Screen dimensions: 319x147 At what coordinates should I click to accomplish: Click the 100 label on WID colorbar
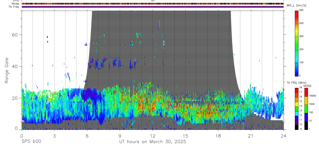[301, 62]
